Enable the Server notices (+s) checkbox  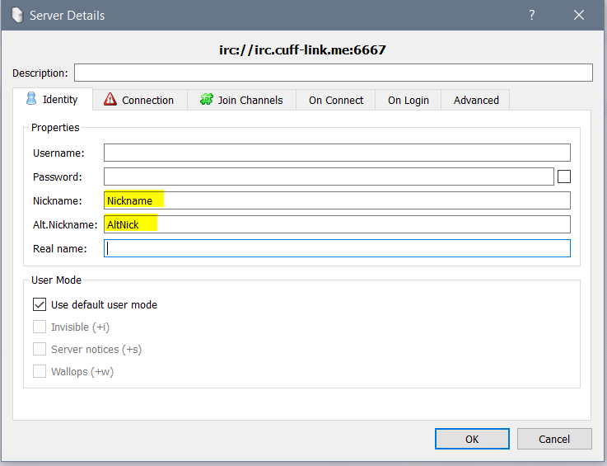[x=40, y=350]
